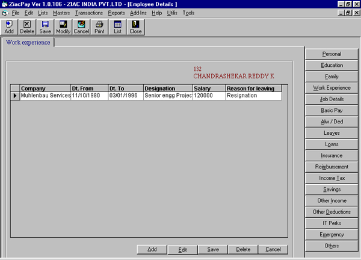
Task: Open the Utilis menu
Action: coord(172,13)
